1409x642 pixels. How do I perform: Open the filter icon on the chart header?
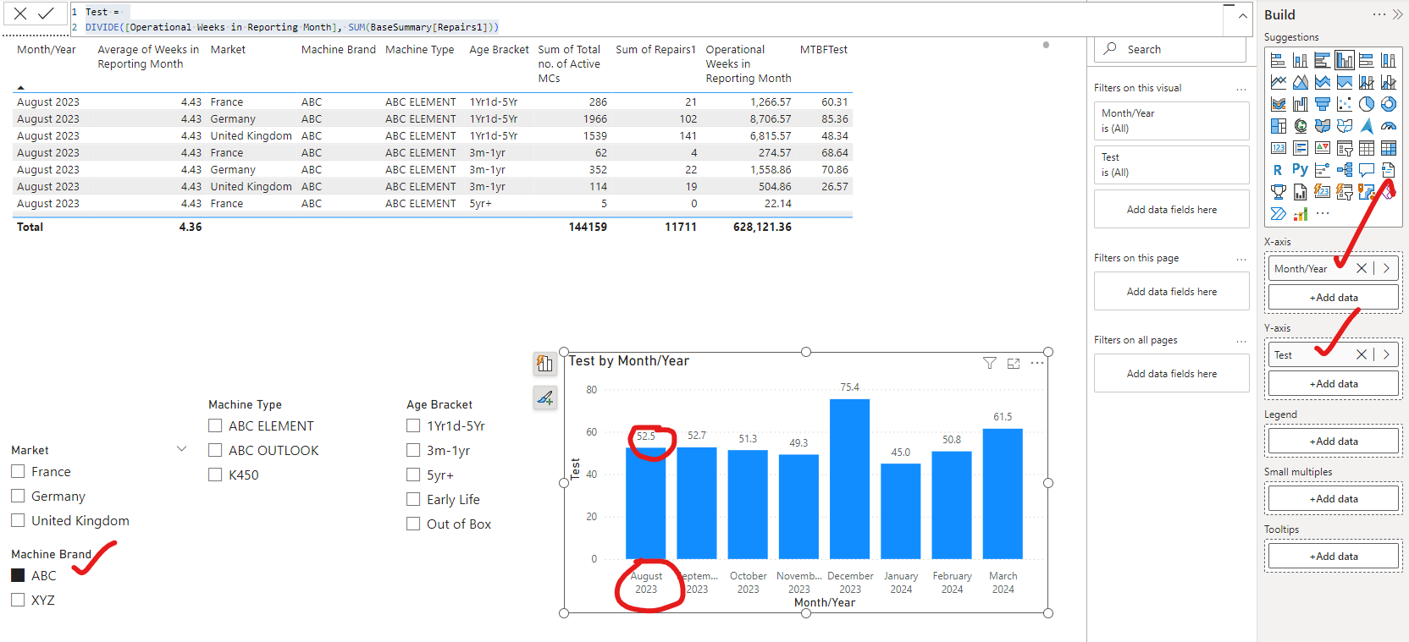pos(989,363)
